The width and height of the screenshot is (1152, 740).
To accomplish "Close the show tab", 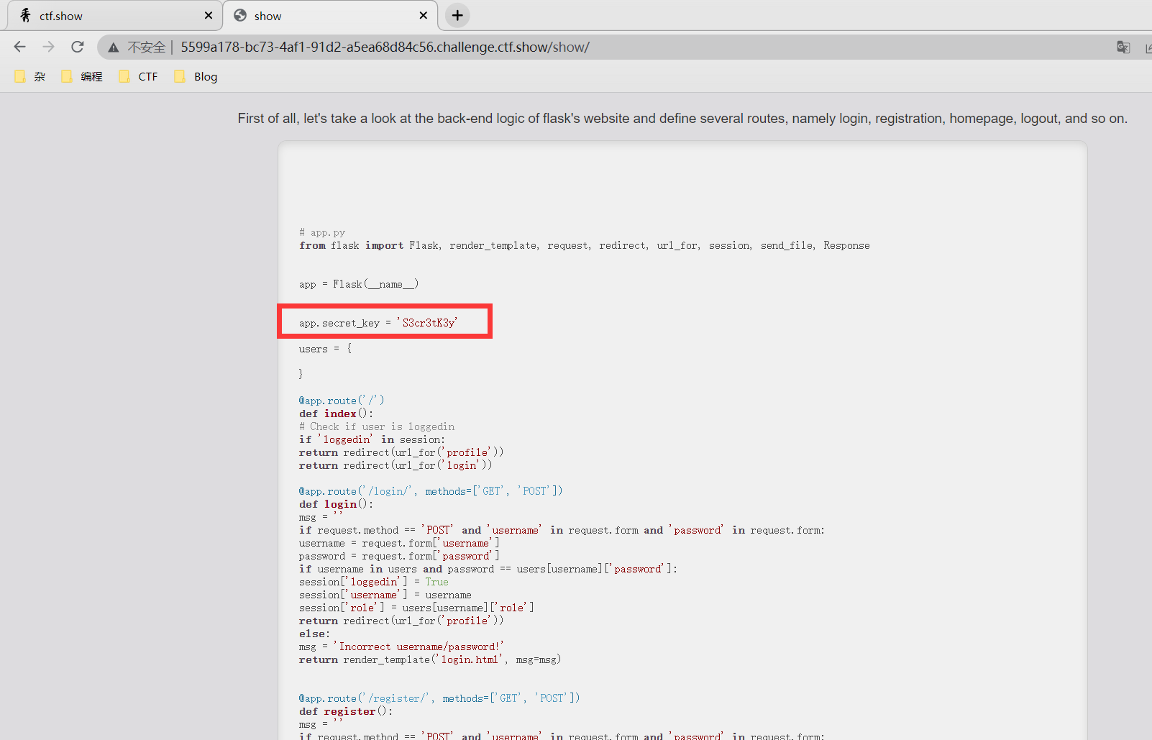I will [424, 15].
